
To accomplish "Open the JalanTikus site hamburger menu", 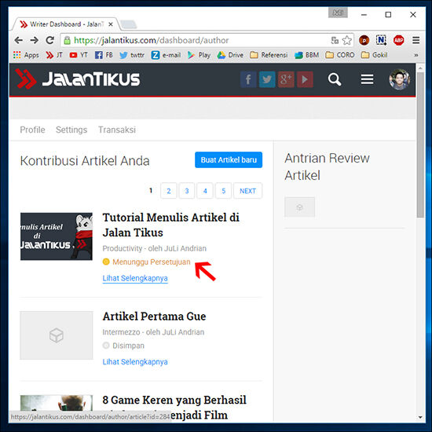I will click(367, 79).
